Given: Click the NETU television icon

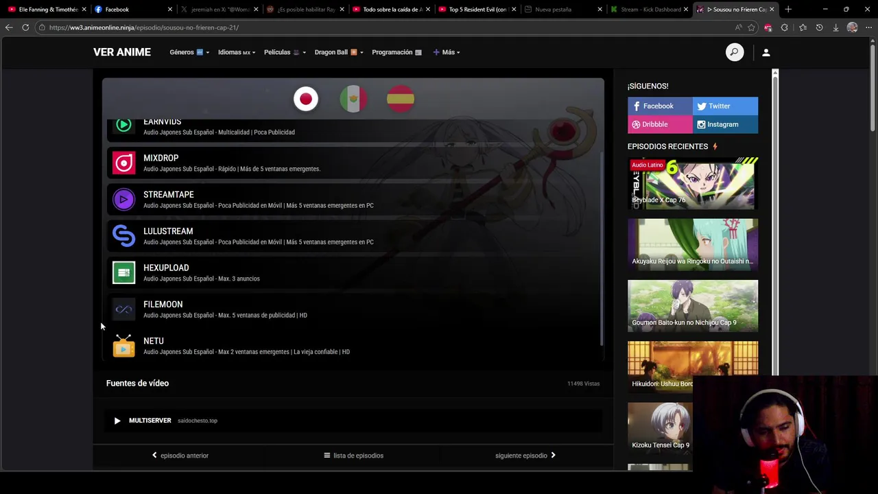Looking at the screenshot, I should [x=123, y=346].
